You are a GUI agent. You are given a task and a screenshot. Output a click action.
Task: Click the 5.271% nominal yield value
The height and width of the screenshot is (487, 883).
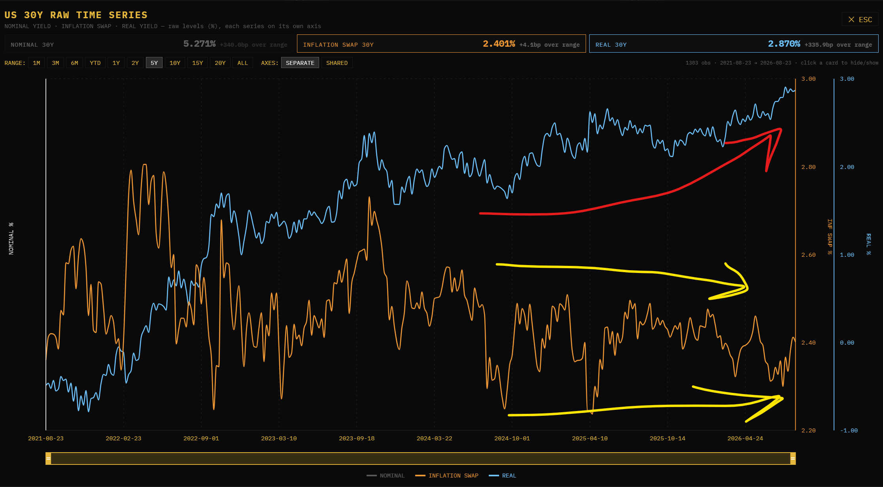[x=199, y=44]
